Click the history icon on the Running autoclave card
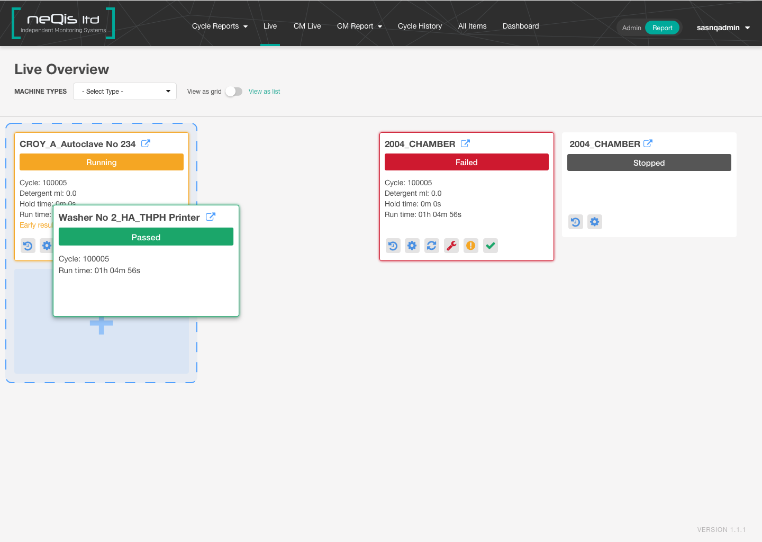Viewport: 762px width, 542px height. tap(28, 245)
